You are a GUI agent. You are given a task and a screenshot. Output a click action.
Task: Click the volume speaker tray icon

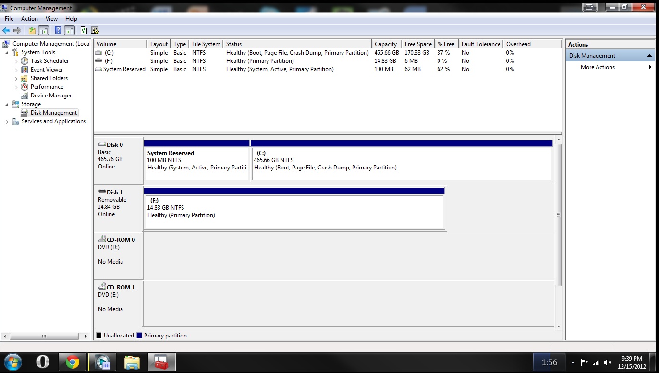(x=608, y=362)
